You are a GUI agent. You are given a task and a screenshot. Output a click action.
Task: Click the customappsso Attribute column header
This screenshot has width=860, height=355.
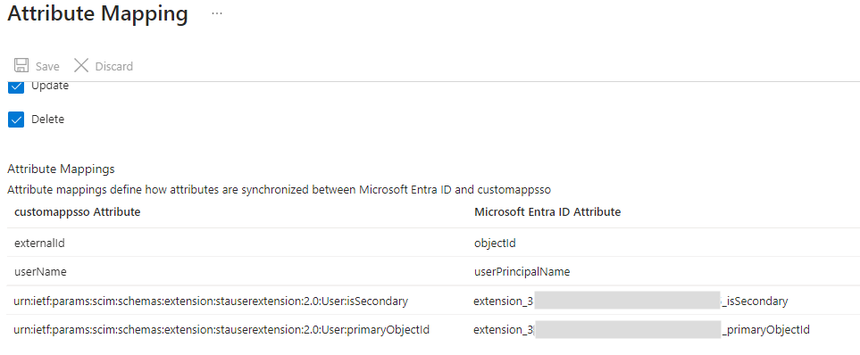[78, 212]
